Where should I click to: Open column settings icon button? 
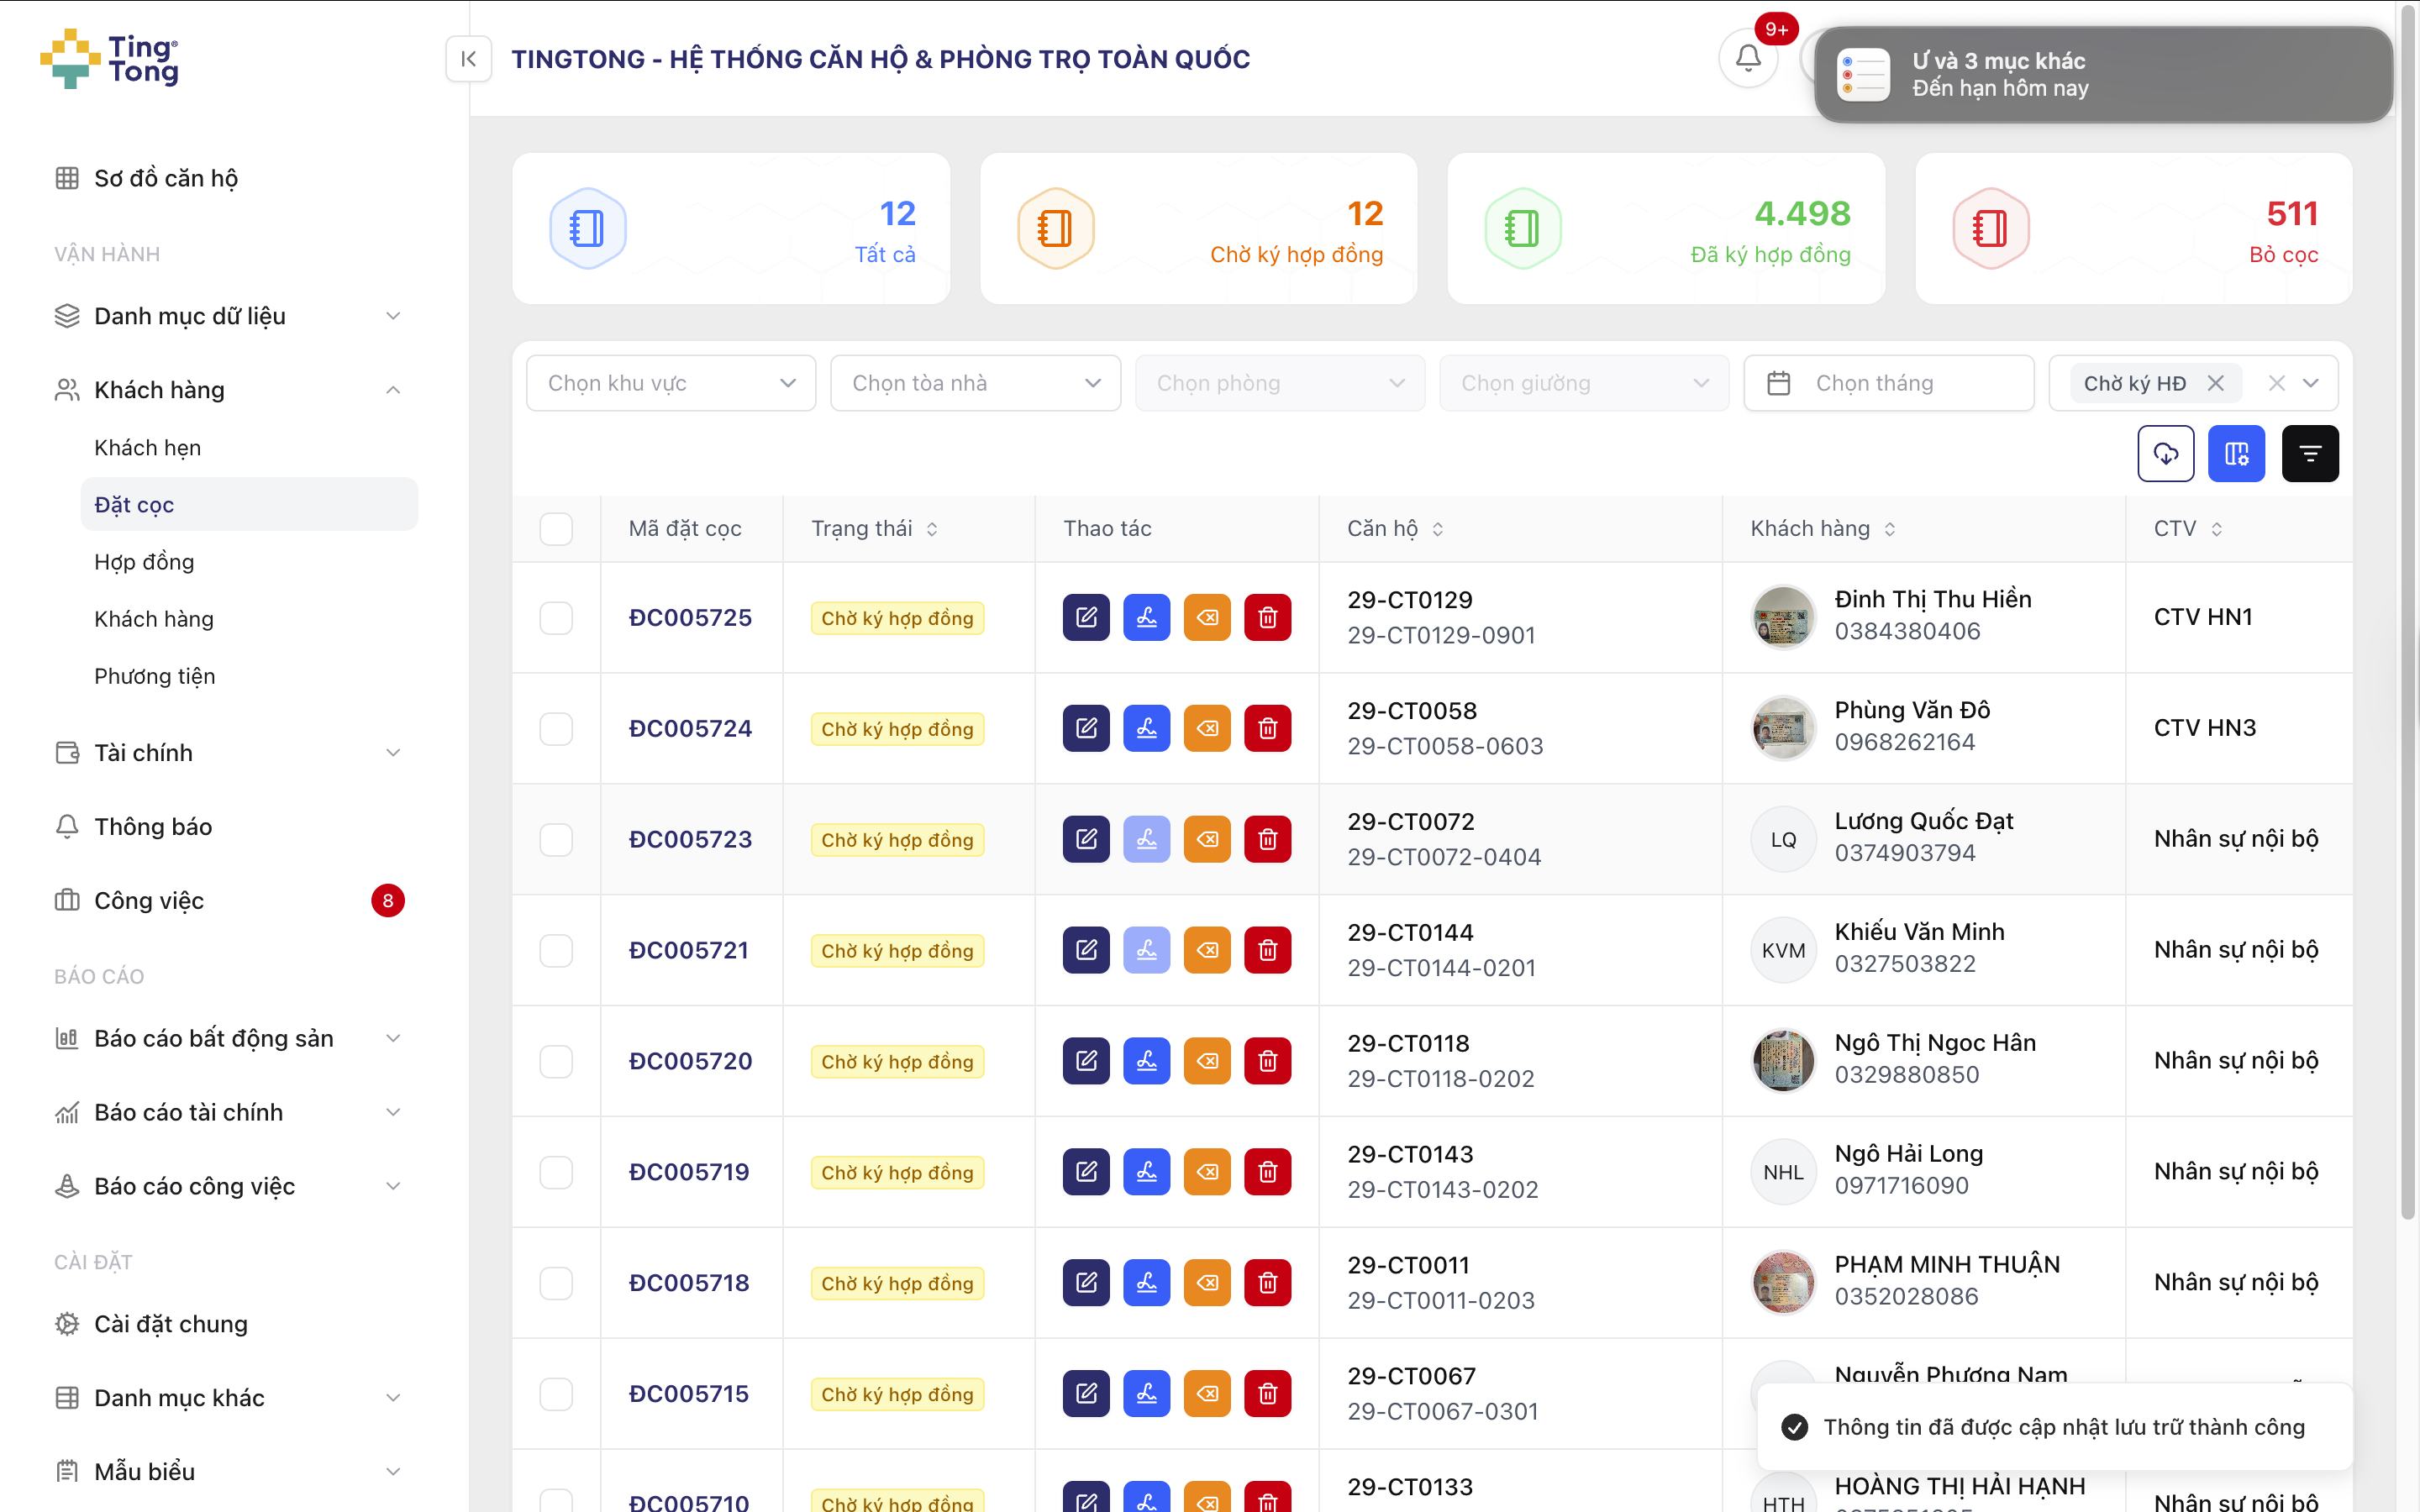2236,454
